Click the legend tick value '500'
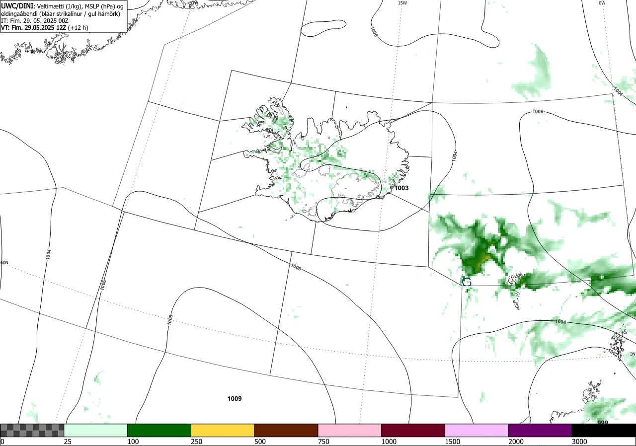636x446 pixels. click(260, 442)
